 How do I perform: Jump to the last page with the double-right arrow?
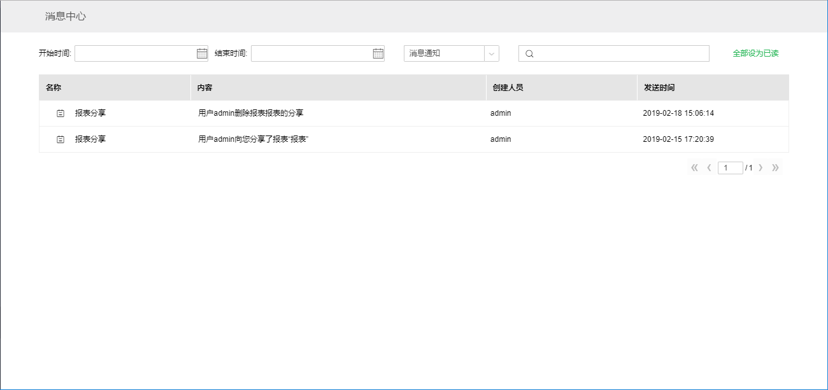click(x=776, y=167)
